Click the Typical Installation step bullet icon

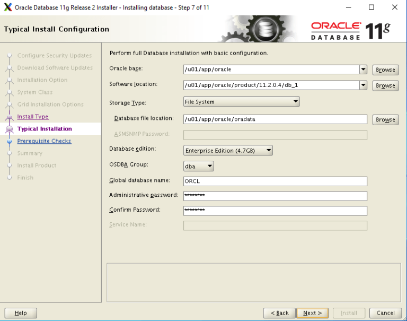(x=10, y=129)
